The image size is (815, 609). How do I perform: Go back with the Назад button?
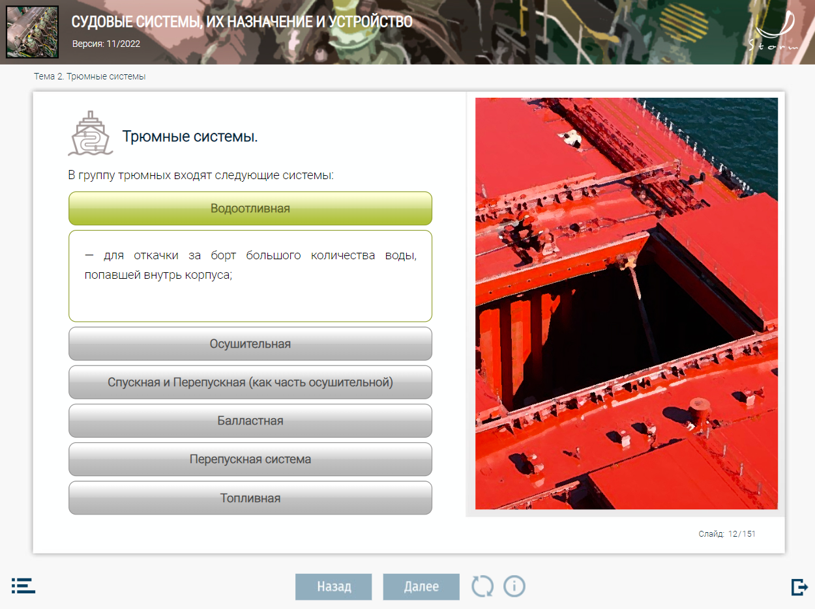tap(334, 586)
